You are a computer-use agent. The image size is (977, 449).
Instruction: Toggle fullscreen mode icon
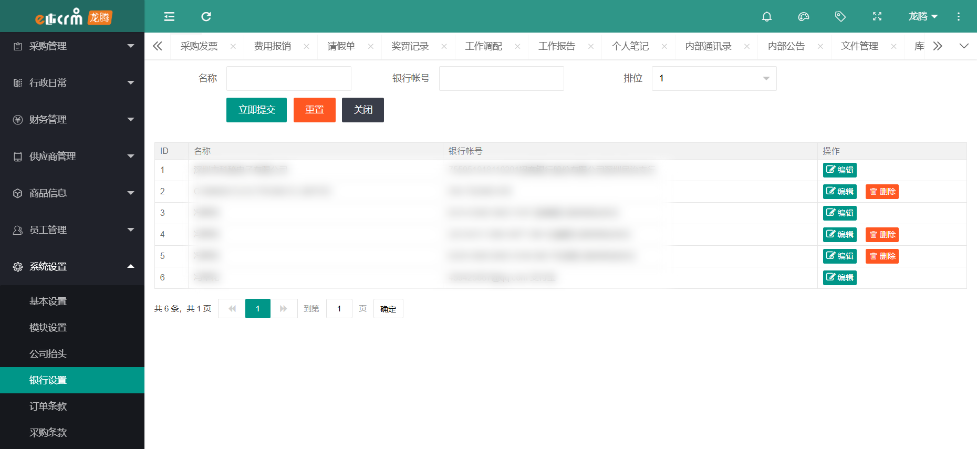877,17
